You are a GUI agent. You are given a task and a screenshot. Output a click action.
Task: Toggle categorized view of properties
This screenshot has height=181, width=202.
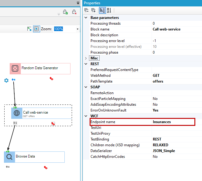[102, 10]
